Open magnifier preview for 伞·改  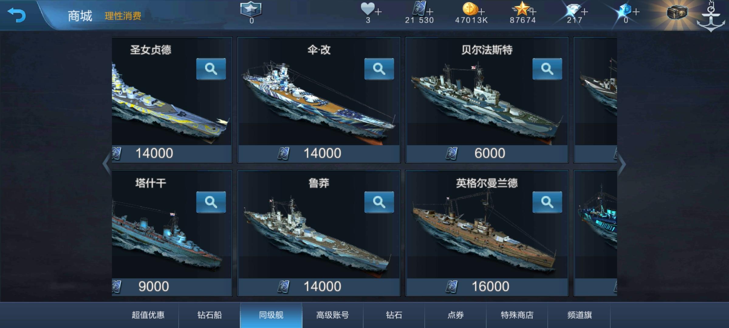pyautogui.click(x=379, y=69)
